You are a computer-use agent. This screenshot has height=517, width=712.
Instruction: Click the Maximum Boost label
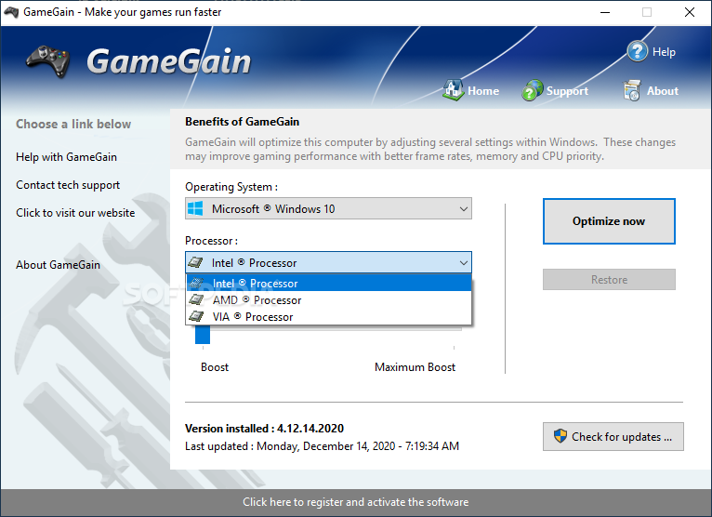point(415,367)
